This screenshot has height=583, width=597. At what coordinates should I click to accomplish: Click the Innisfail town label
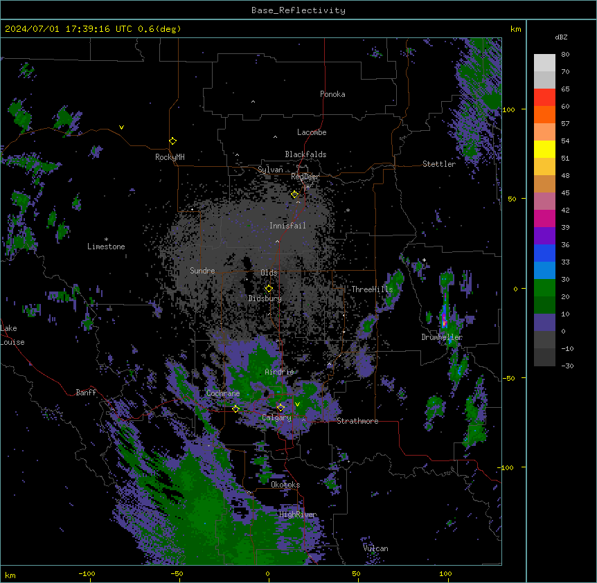[287, 226]
